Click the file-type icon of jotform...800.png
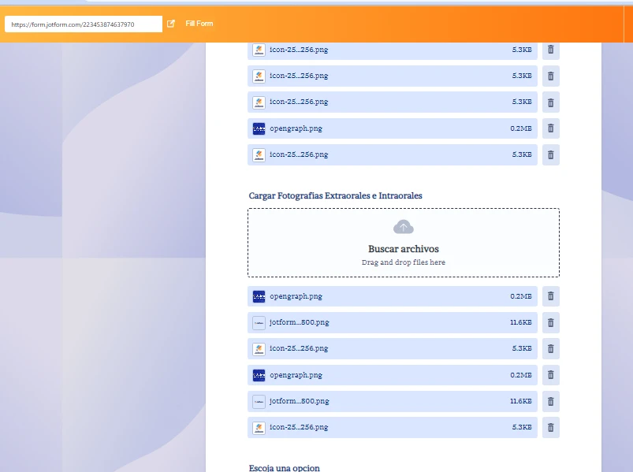633x472 pixels. pos(259,322)
